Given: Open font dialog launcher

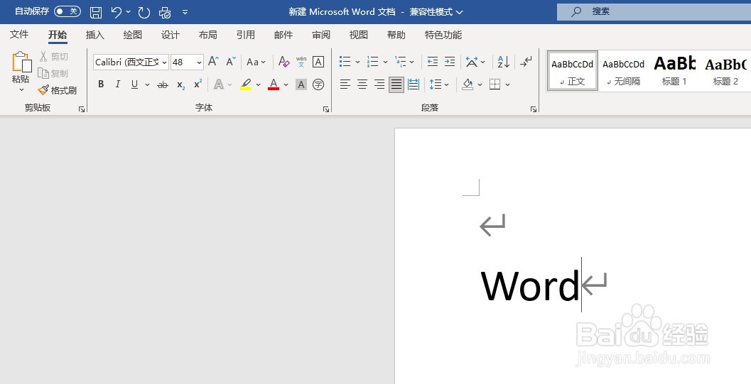Looking at the screenshot, I should (x=326, y=109).
